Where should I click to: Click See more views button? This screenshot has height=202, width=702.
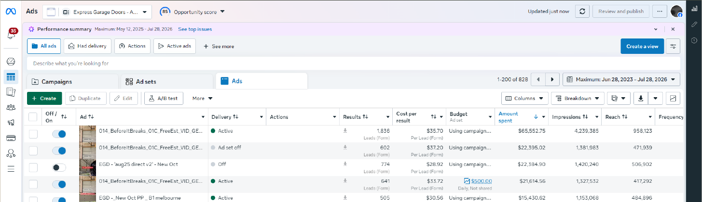pyautogui.click(x=219, y=46)
